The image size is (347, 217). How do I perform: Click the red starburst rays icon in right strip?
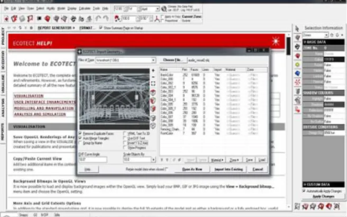[297, 82]
